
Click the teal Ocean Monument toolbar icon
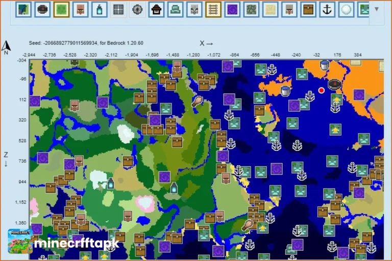(175, 10)
